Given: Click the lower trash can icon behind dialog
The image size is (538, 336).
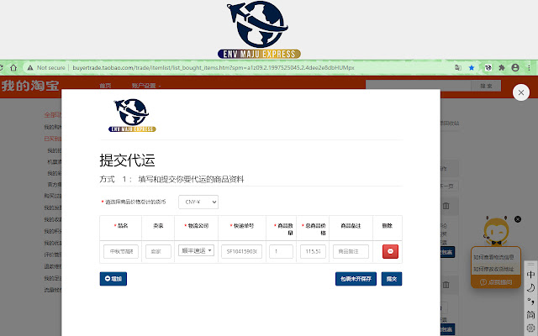Looking at the screenshot, I should [446, 285].
